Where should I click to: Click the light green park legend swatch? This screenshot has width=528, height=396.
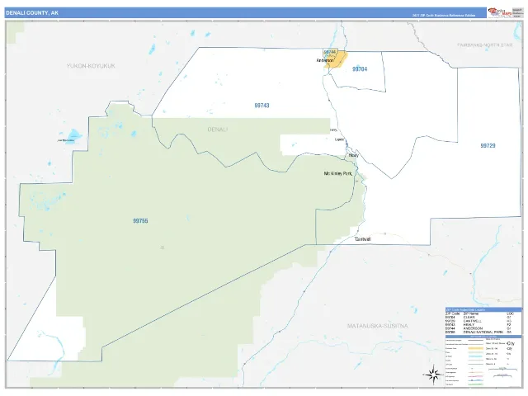coord(476,352)
